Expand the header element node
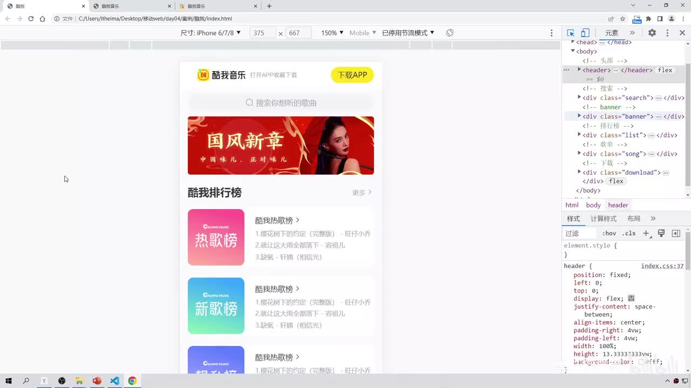 (579, 70)
